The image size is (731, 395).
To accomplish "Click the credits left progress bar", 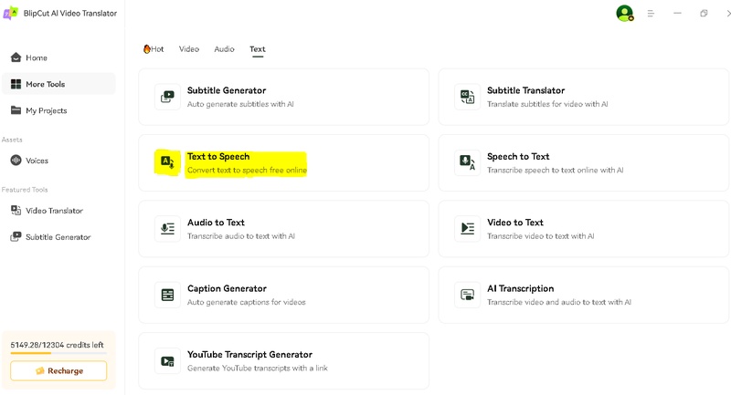I will click(x=58, y=355).
